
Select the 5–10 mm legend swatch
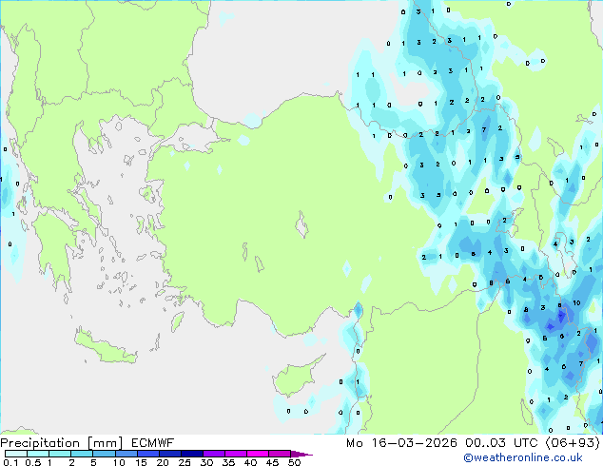click(x=105, y=454)
